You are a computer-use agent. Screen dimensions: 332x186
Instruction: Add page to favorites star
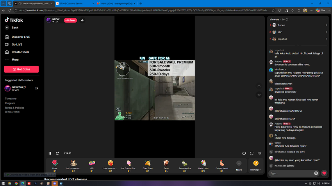coord(273,10)
